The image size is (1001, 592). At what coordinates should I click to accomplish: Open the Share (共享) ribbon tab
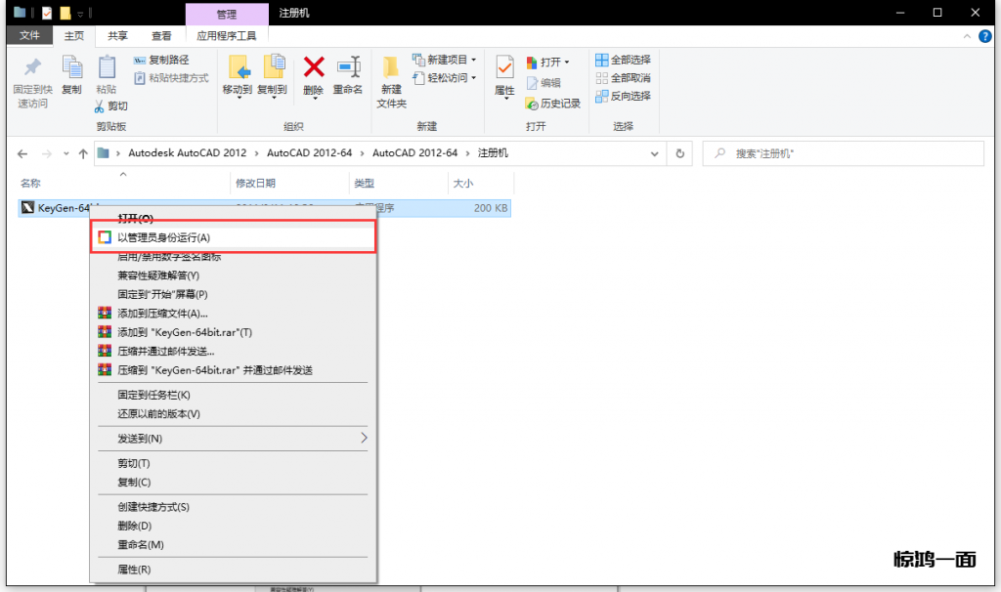coord(117,35)
